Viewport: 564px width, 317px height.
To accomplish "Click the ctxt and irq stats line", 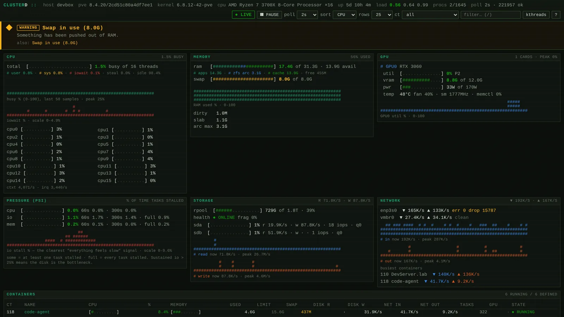I will coord(37,187).
